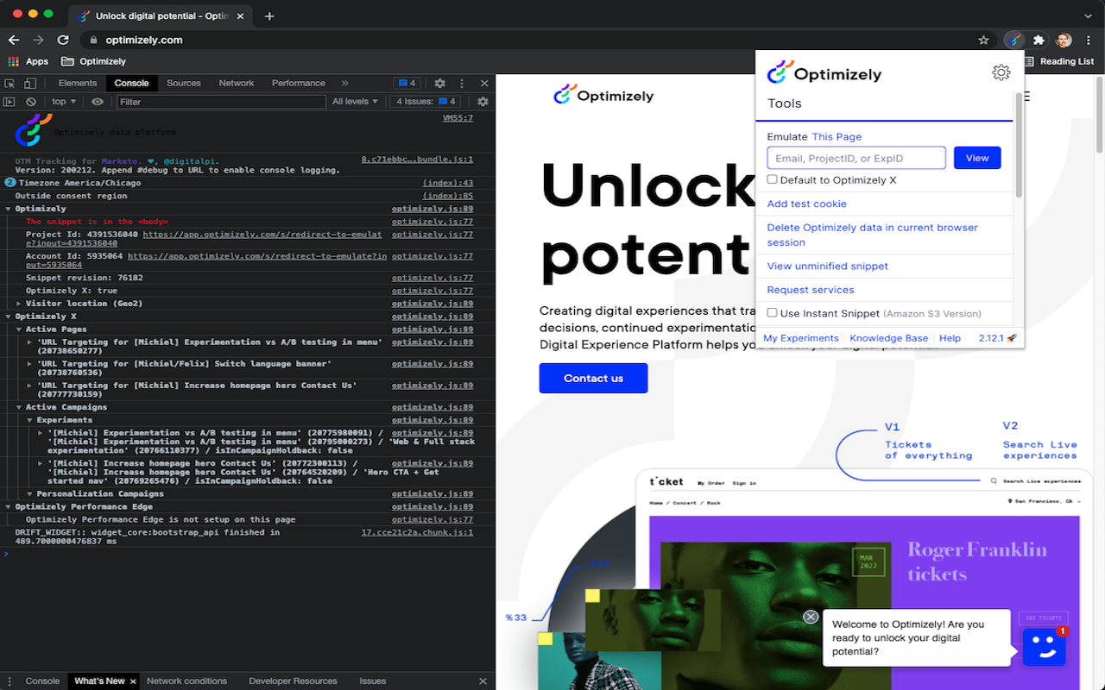1105x690 pixels.
Task: Open the Chrome extensions puzzle icon
Action: (1039, 40)
